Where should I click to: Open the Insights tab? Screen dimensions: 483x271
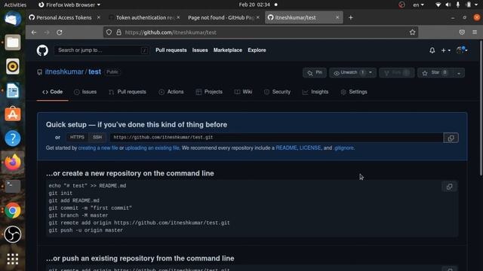315,92
